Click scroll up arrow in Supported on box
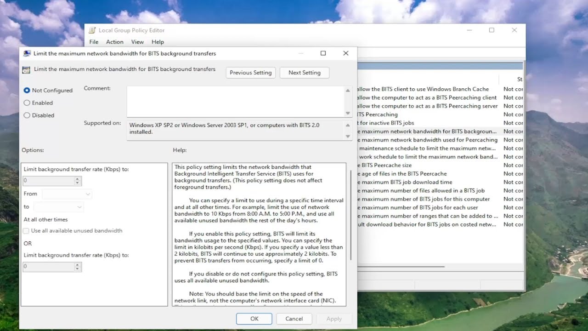Viewport: 588px width, 331px height. coord(348,125)
